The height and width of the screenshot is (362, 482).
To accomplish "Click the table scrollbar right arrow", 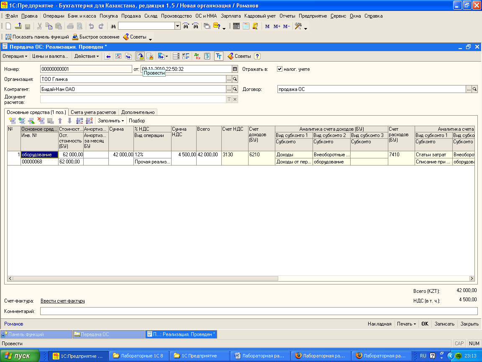I will pos(472,278).
